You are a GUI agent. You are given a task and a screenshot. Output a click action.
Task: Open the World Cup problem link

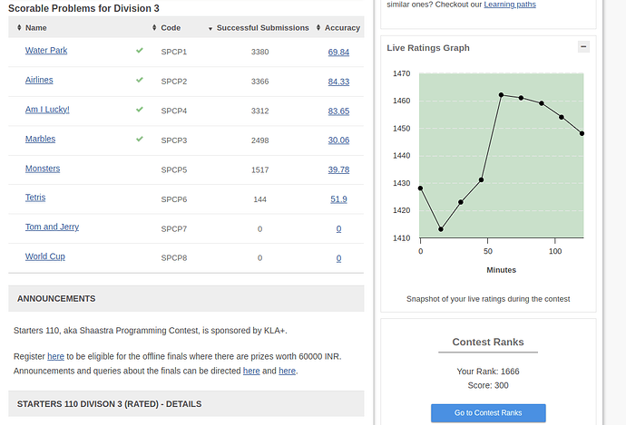[45, 256]
